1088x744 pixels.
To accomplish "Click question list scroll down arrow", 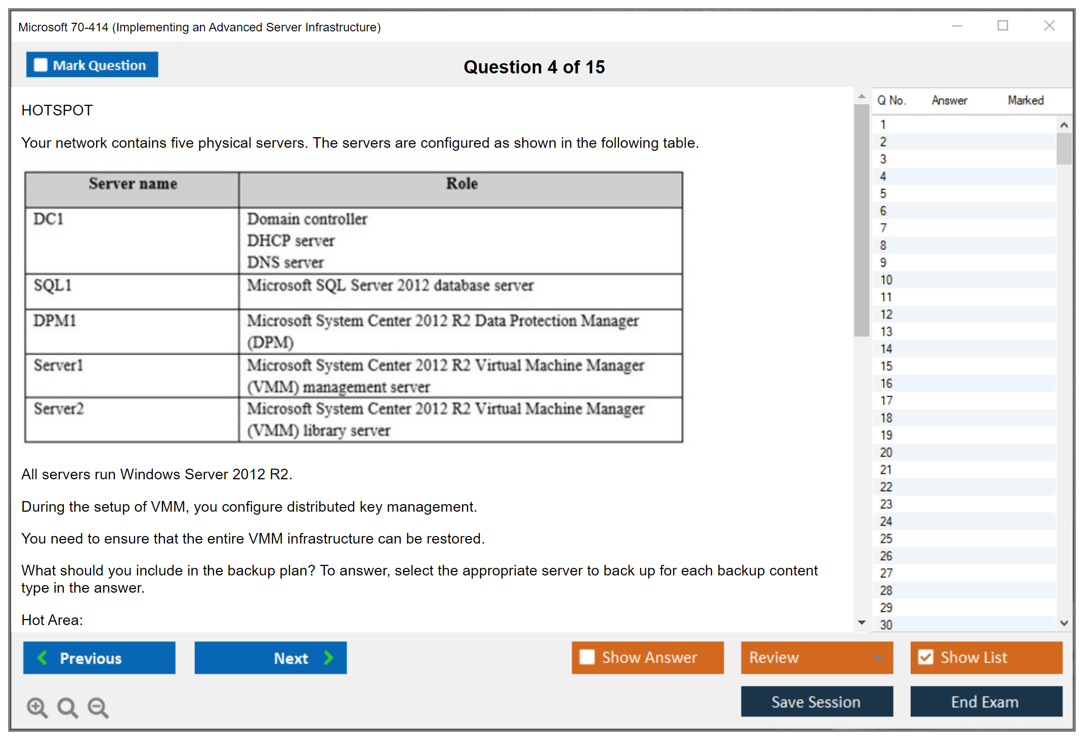I will click(x=1064, y=623).
